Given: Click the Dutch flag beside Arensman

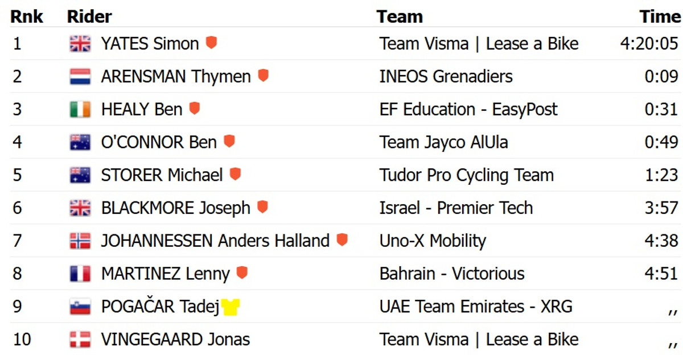Looking at the screenshot, I should tap(80, 77).
